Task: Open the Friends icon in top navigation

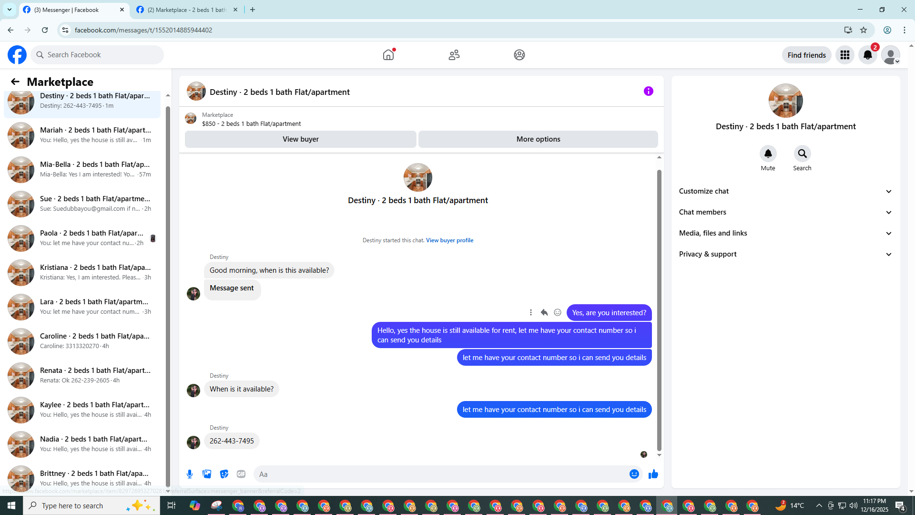Action: [x=454, y=55]
